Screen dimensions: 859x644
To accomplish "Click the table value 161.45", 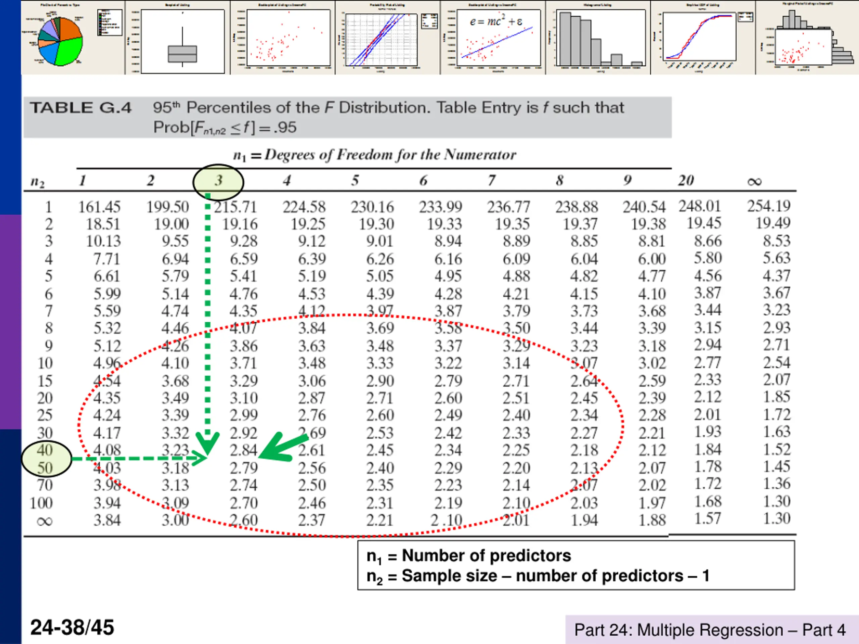I will [x=99, y=207].
